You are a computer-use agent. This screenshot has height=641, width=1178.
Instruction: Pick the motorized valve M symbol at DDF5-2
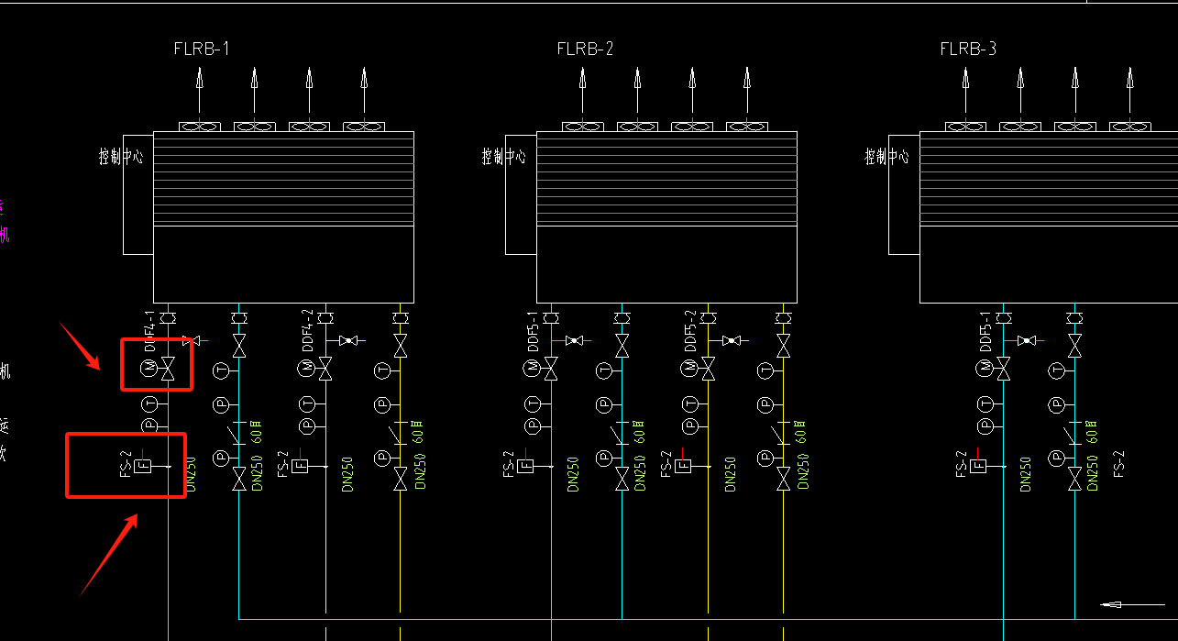pyautogui.click(x=690, y=370)
